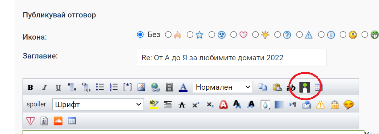Toggle italic text formatting
379x134 pixels.
tap(44, 87)
